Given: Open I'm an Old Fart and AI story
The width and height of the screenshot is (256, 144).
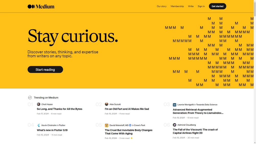Looking at the screenshot, I should click(x=127, y=109).
